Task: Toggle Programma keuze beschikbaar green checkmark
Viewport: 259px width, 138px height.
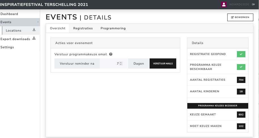Action: 241,67
